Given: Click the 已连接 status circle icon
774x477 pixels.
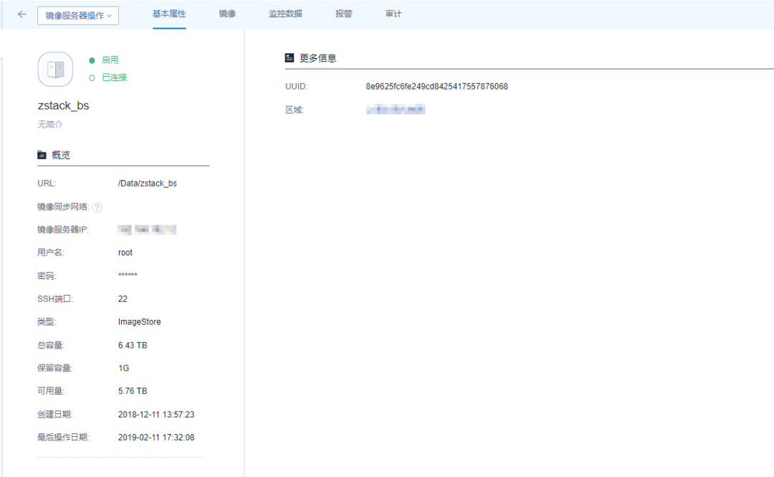Looking at the screenshot, I should [x=92, y=77].
